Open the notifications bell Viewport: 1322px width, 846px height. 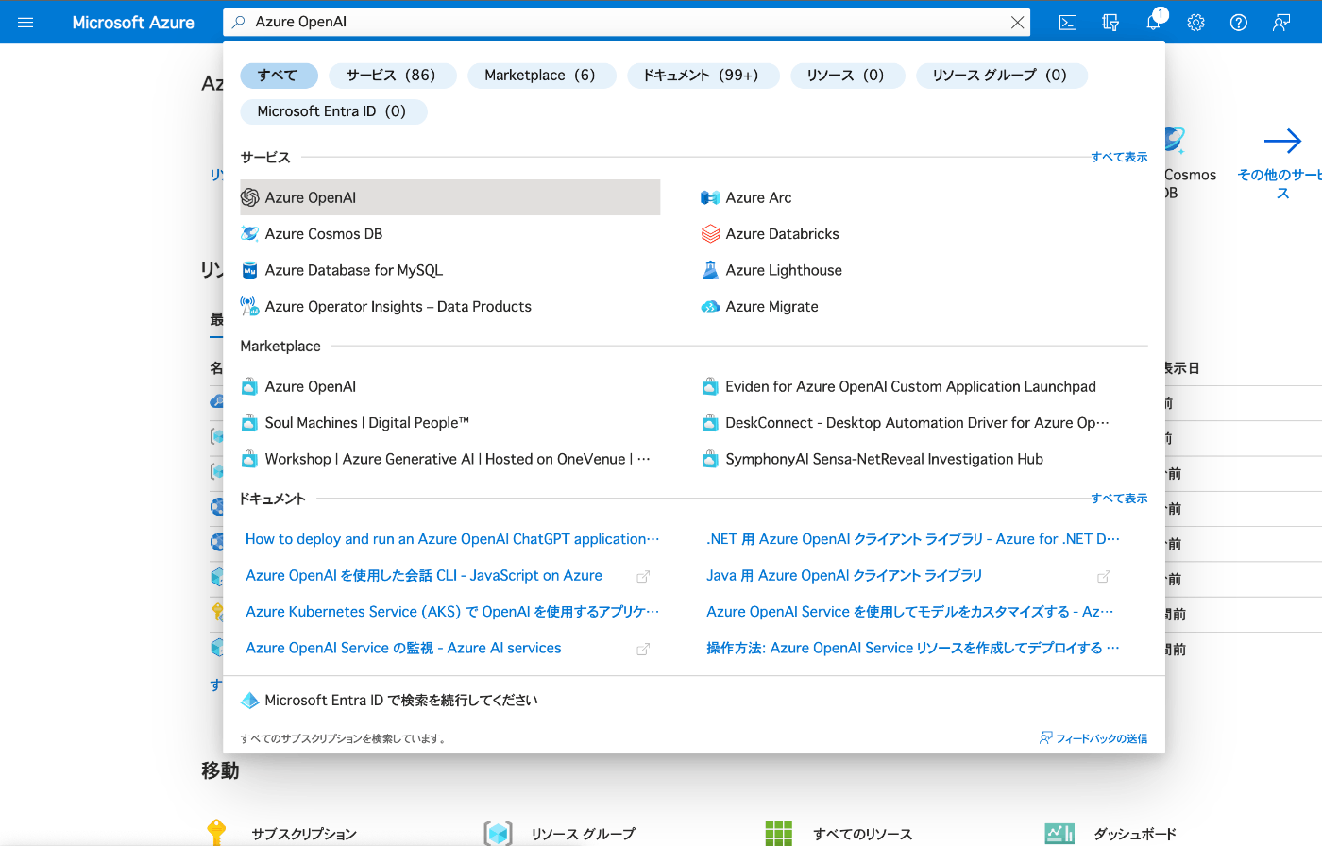[x=1154, y=23]
